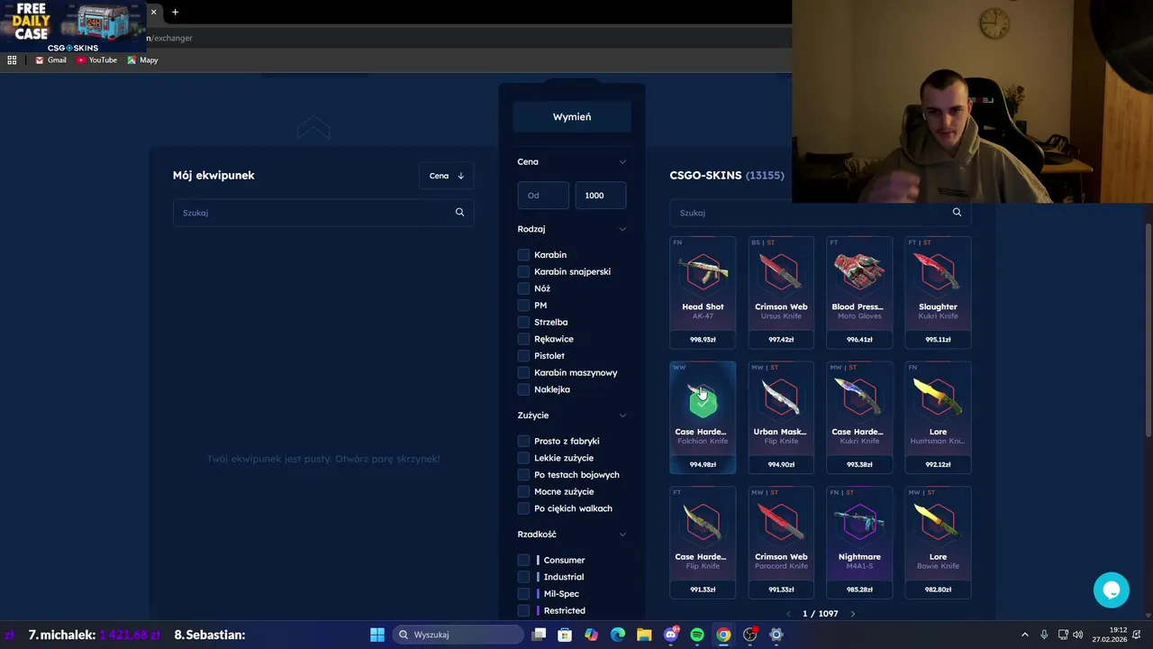This screenshot has height=649, width=1153.
Task: Click the magnifier icon in Mój ekwipunek search
Action: (x=459, y=213)
